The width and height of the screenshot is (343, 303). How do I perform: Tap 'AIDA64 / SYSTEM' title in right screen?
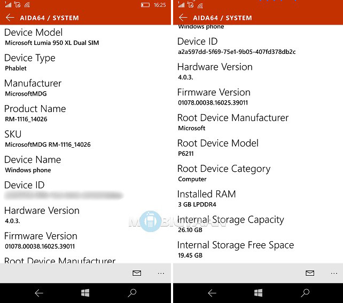tap(222, 18)
